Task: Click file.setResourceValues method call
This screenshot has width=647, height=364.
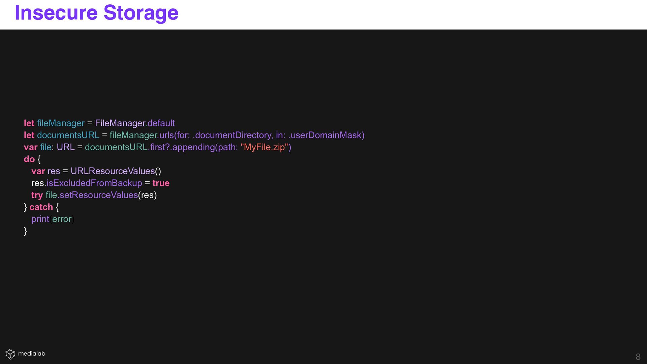Action: coord(92,195)
